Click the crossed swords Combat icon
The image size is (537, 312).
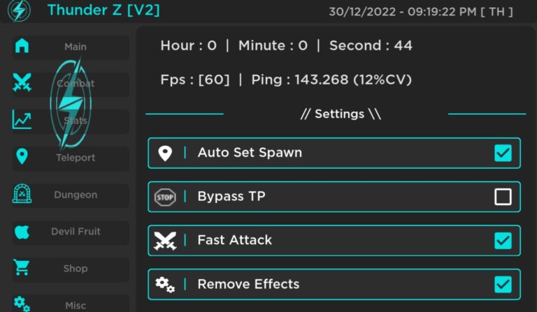point(22,83)
